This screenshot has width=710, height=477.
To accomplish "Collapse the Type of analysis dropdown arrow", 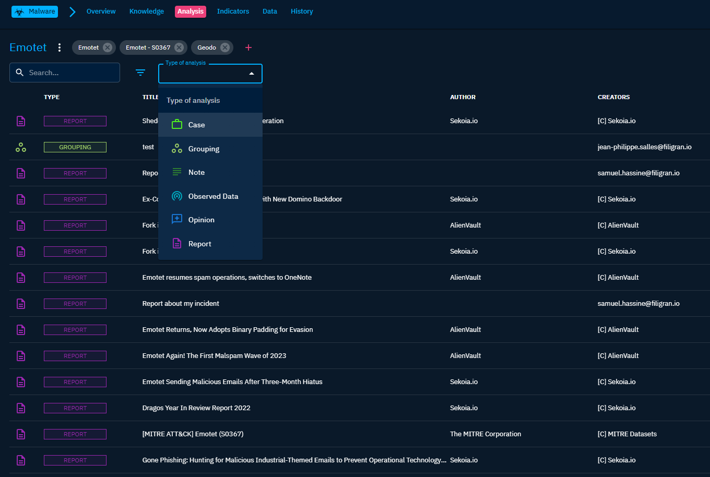I will click(252, 74).
